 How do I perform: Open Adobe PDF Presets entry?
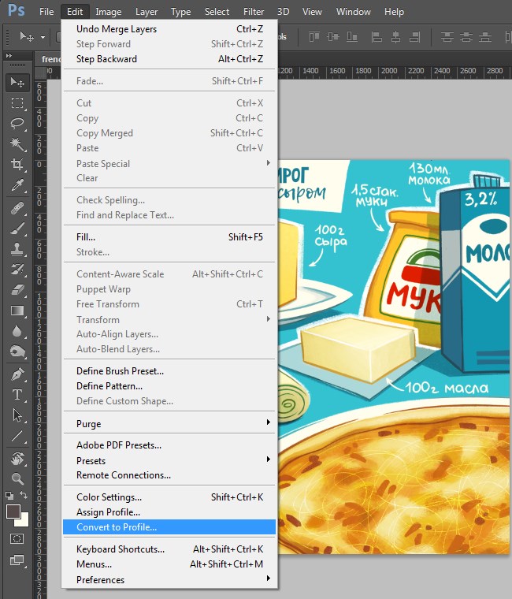[x=169, y=445]
